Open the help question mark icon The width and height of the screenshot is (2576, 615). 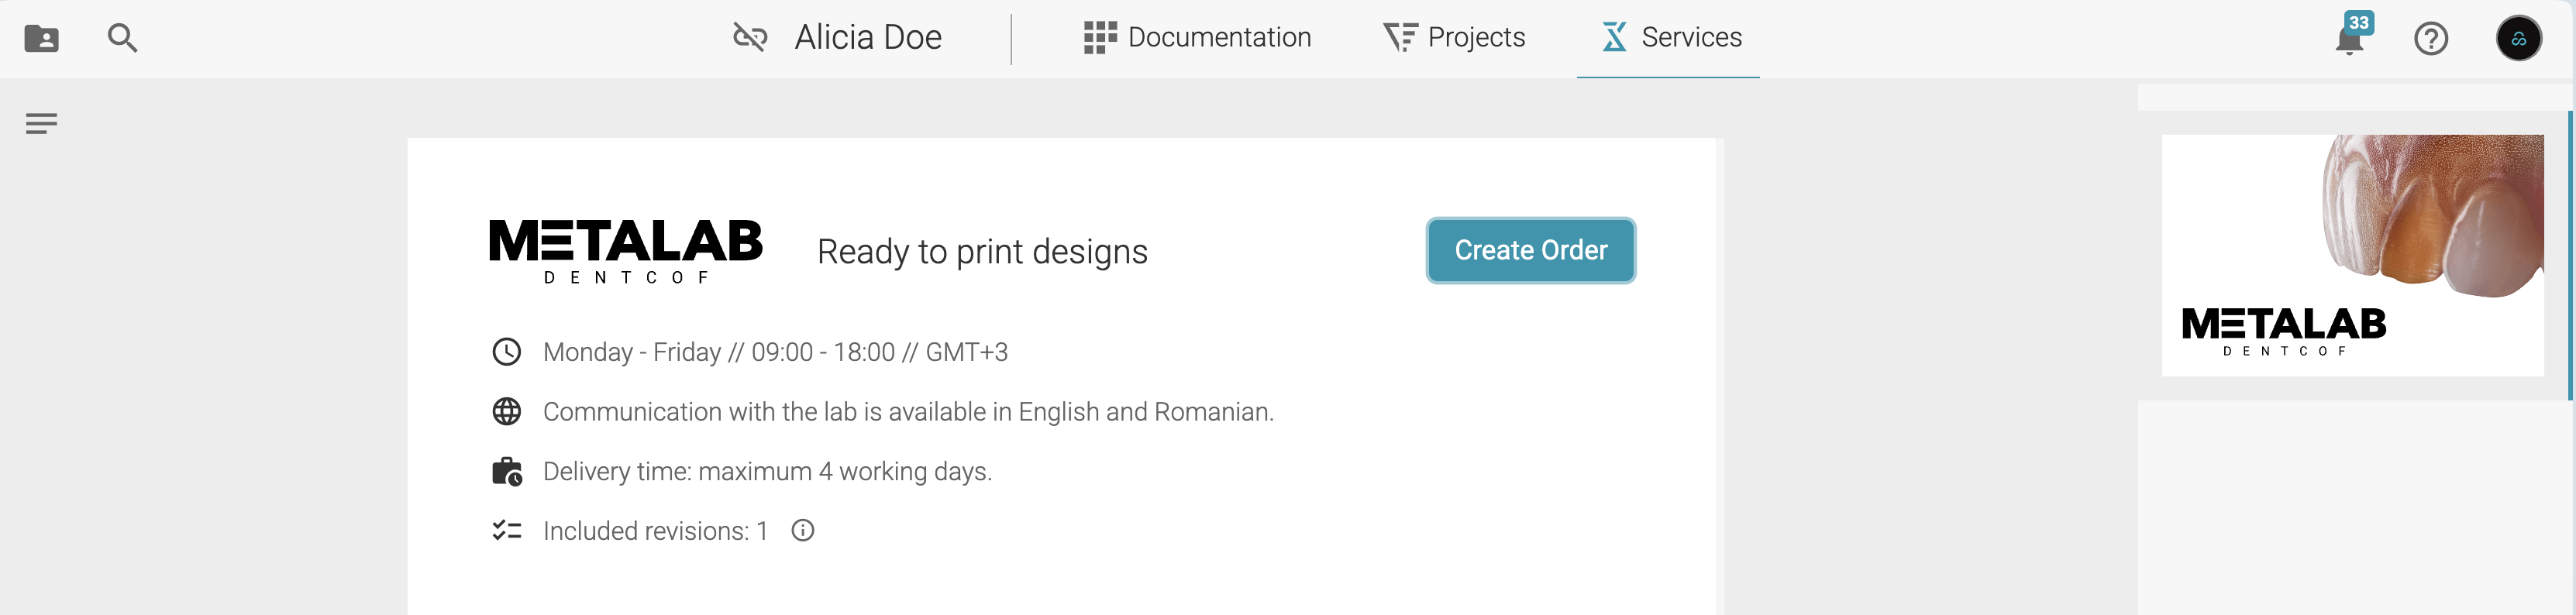2431,38
